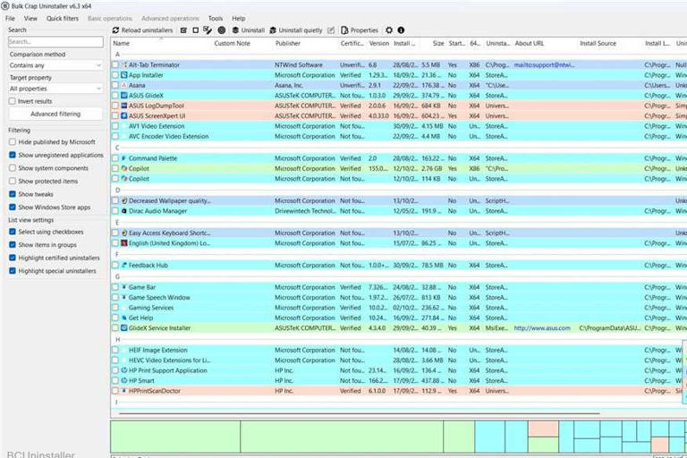Click the invert selection toolbar icon
Screen dimensions: 687x458
pyautogui.click(x=208, y=30)
